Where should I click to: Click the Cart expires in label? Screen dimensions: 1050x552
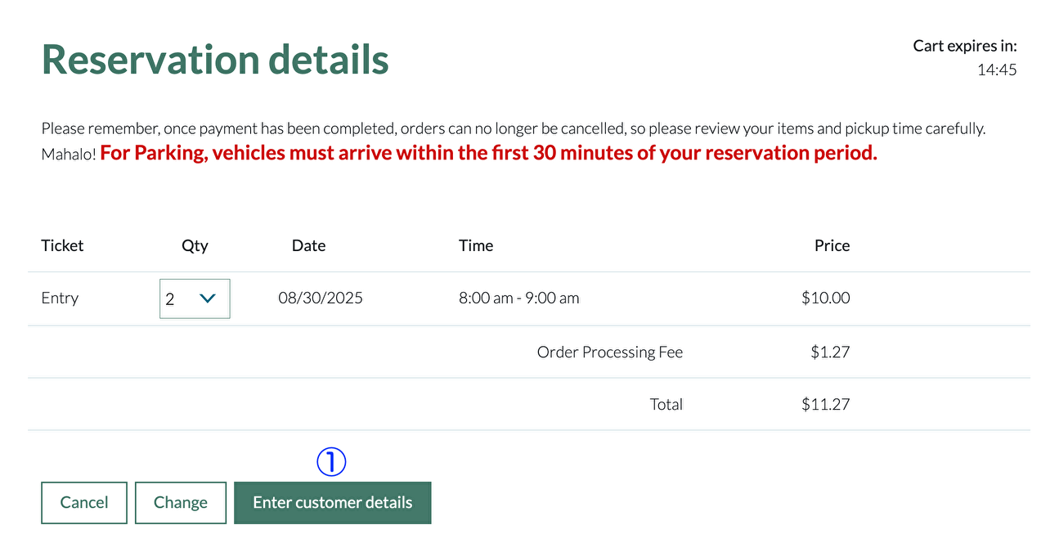pyautogui.click(x=965, y=46)
